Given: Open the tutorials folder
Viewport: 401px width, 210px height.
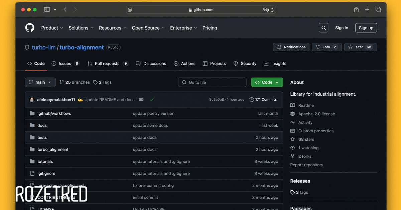Looking at the screenshot, I should (45, 162).
